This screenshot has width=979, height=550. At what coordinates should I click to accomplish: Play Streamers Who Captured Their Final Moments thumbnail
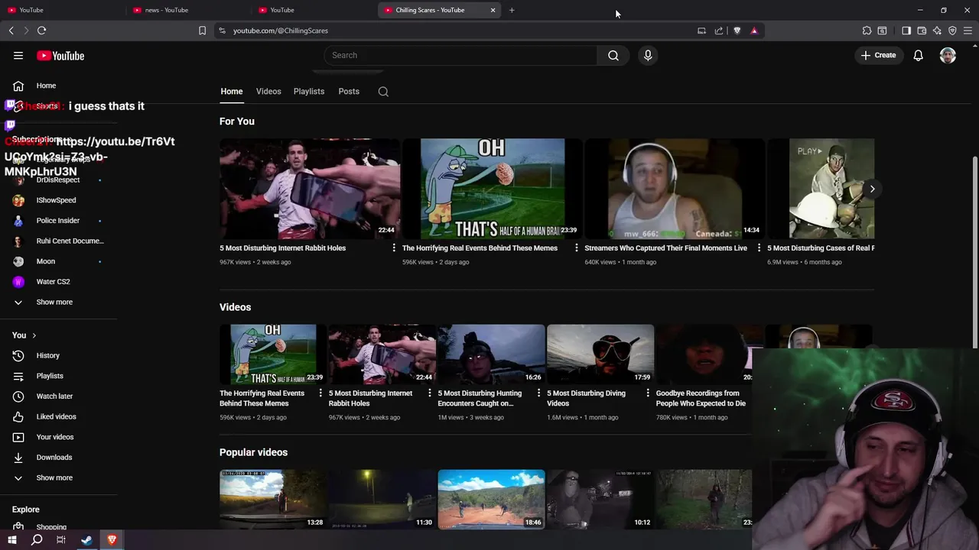point(675,189)
